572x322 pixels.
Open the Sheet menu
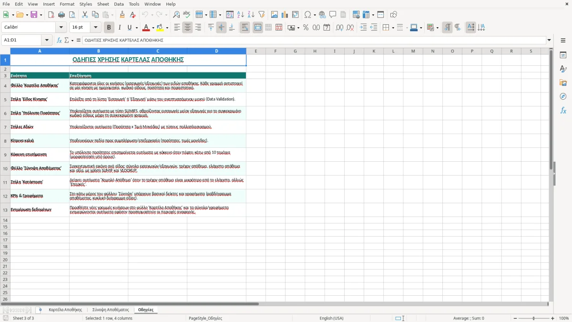(103, 4)
